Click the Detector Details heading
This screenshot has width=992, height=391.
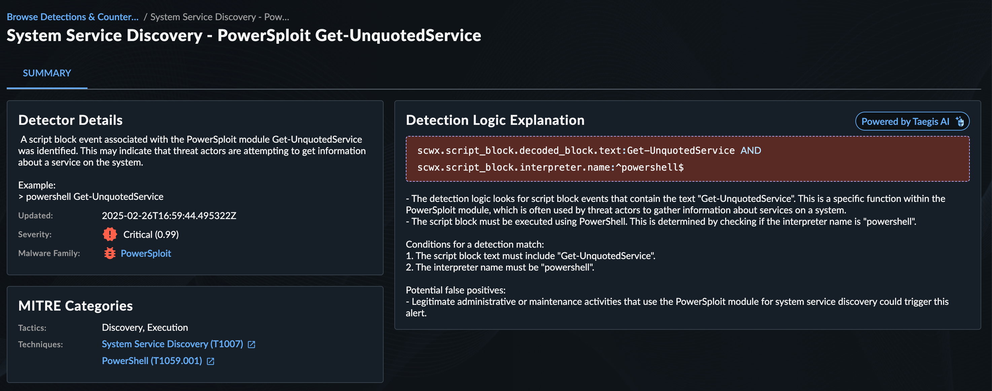pos(70,120)
